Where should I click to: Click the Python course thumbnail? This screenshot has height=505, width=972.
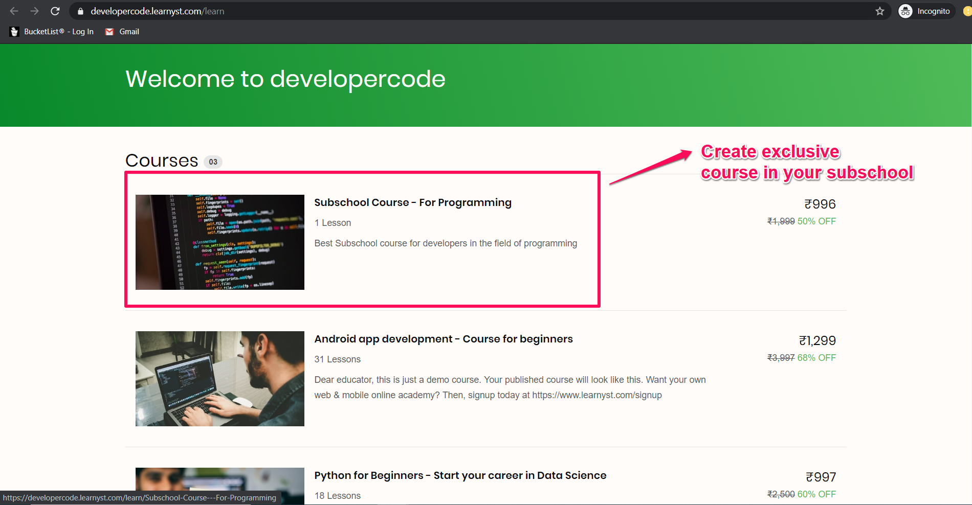coord(220,486)
